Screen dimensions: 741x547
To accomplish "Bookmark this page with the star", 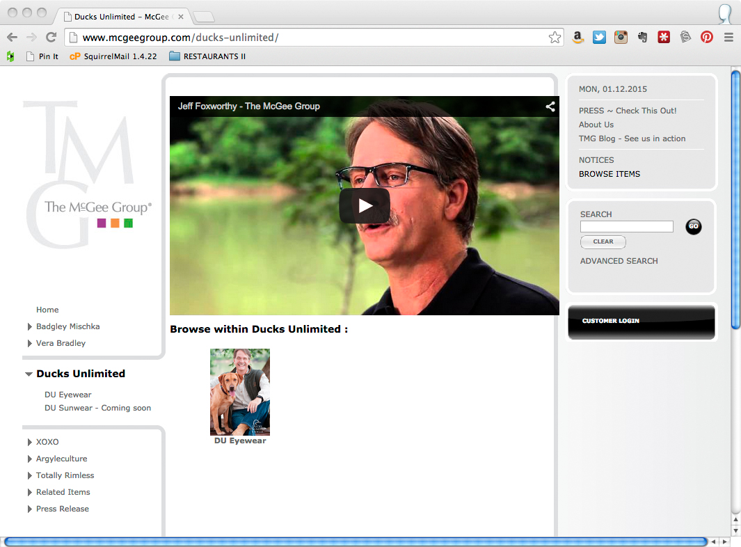I will 555,38.
